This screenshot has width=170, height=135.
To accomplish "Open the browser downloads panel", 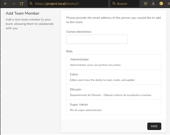I will 153,4.
